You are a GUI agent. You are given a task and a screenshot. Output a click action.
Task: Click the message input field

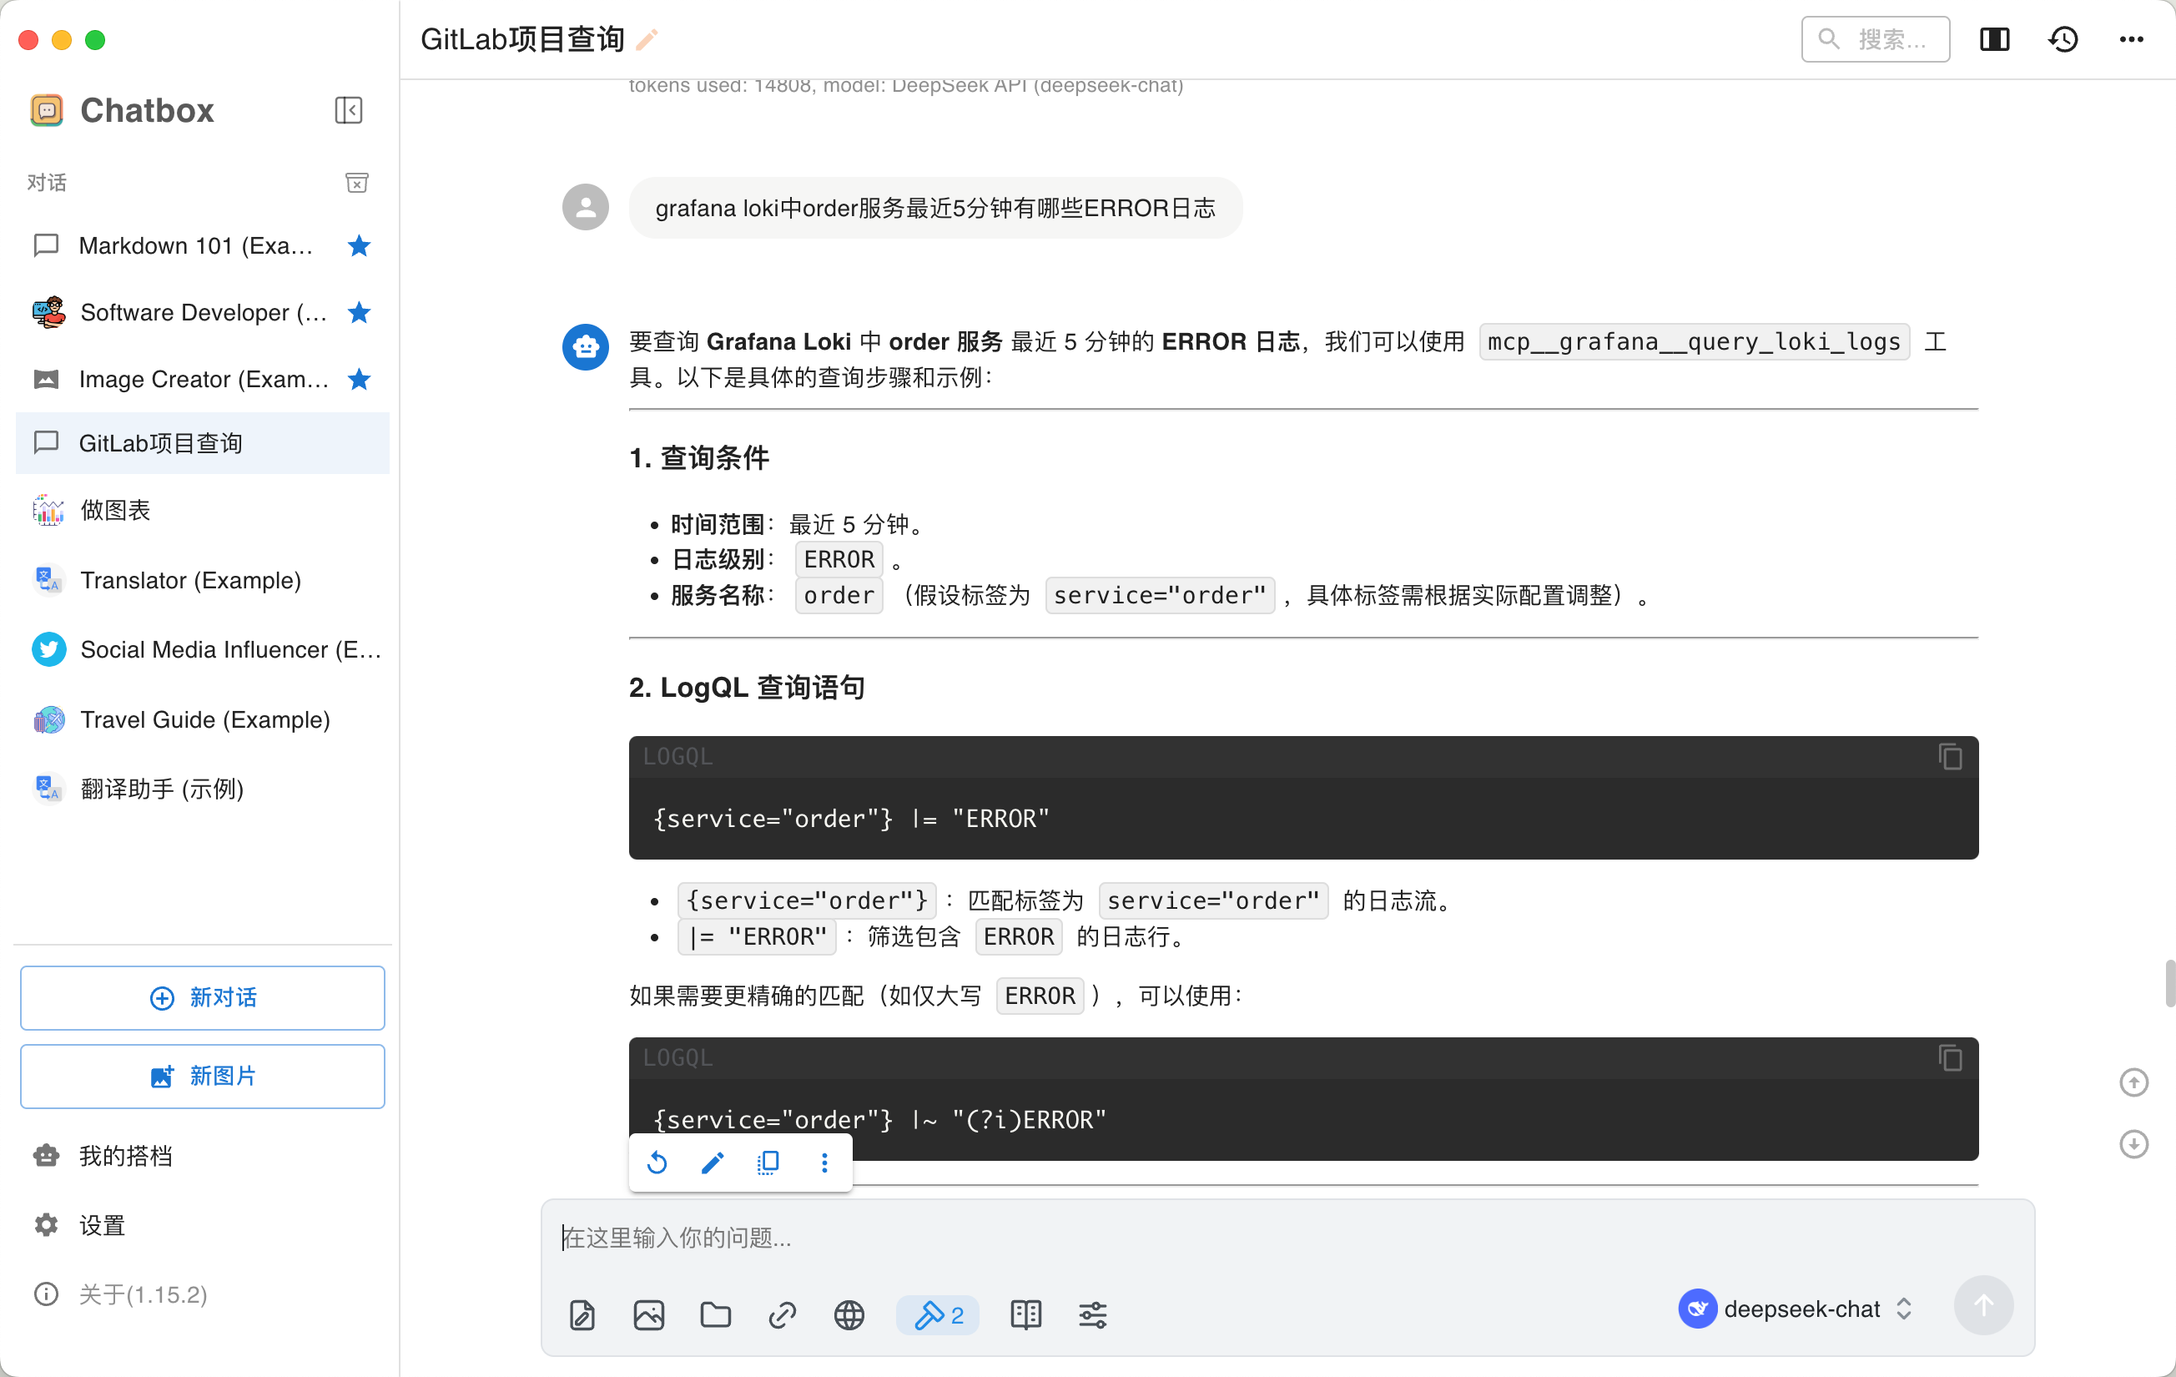pos(1287,1238)
